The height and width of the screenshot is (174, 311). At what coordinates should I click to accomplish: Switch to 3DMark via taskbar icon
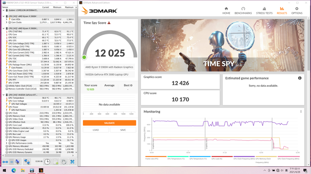41,171
